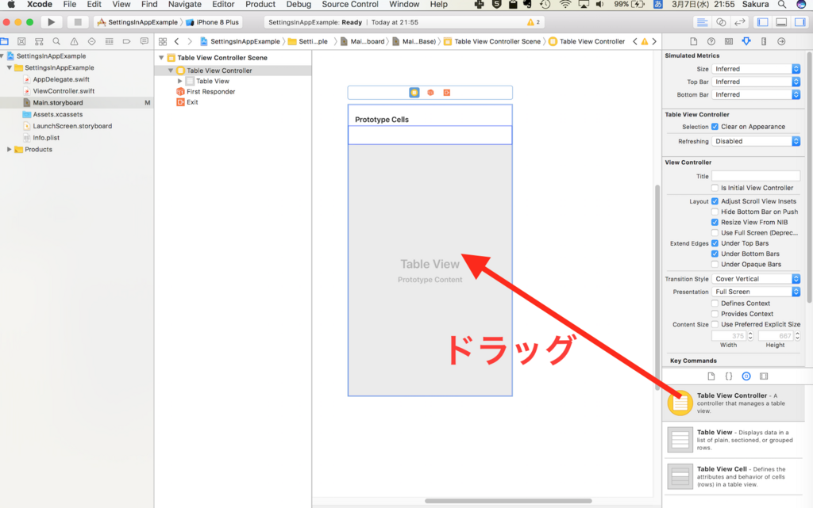This screenshot has width=813, height=508.
Task: Open the Connections inspector
Action: 781,41
